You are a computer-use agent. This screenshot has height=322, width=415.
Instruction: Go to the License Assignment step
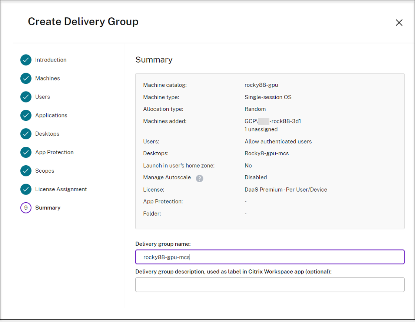tap(61, 189)
